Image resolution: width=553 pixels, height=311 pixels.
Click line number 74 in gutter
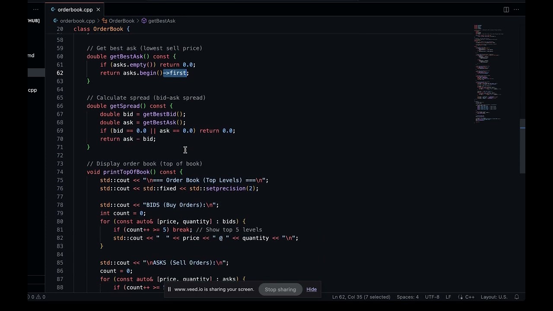(60, 172)
